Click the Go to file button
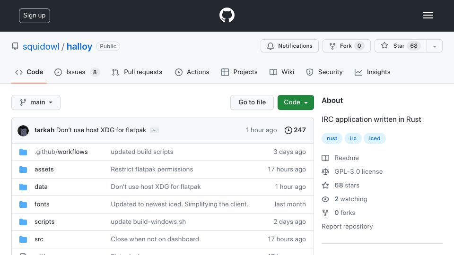The height and width of the screenshot is (255, 454). coord(252,102)
